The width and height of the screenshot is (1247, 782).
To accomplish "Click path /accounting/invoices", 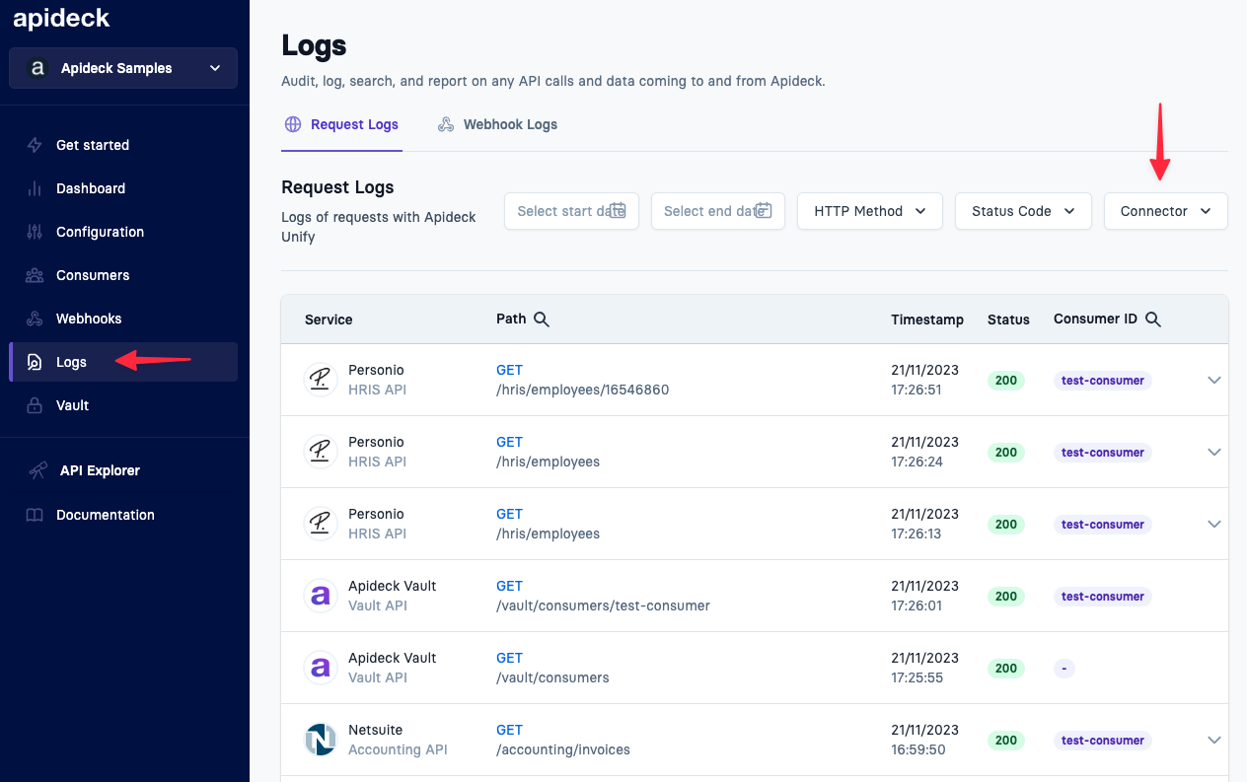I will (563, 749).
